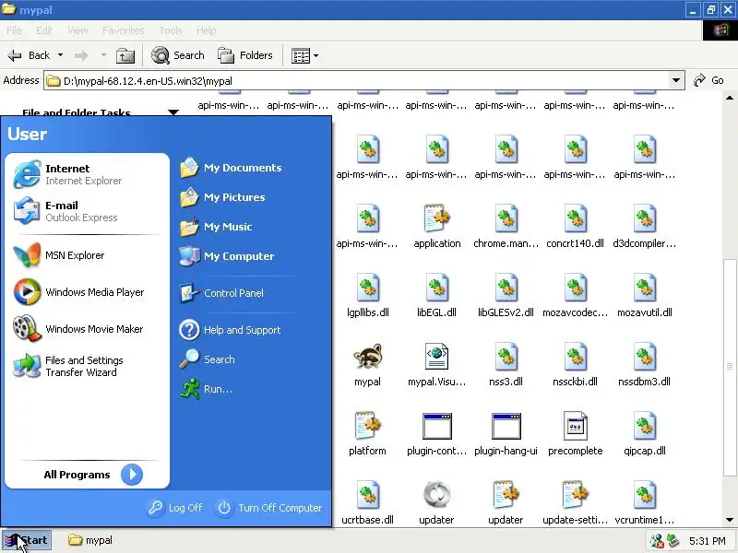
Task: Select the concrt140.dll file
Action: pos(575,227)
